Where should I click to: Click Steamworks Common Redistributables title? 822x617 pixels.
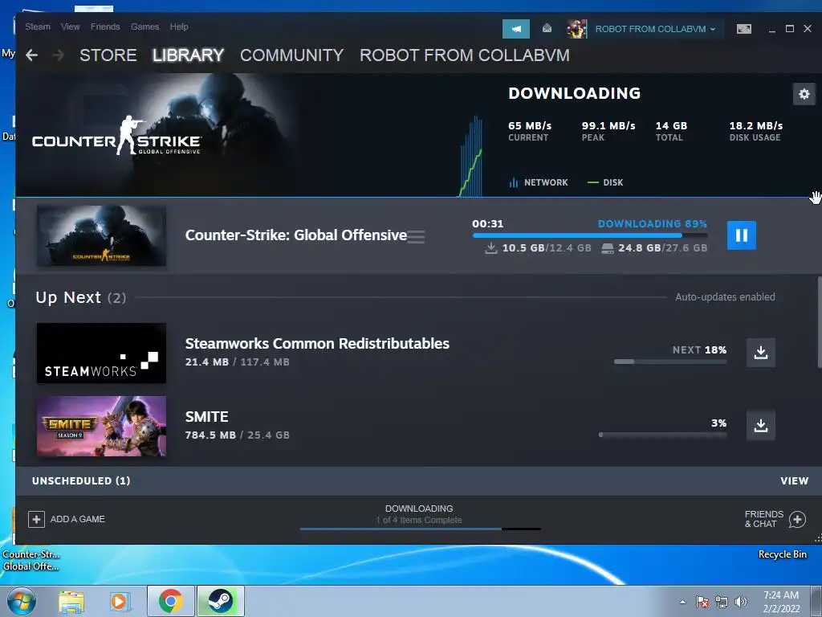[x=317, y=344]
